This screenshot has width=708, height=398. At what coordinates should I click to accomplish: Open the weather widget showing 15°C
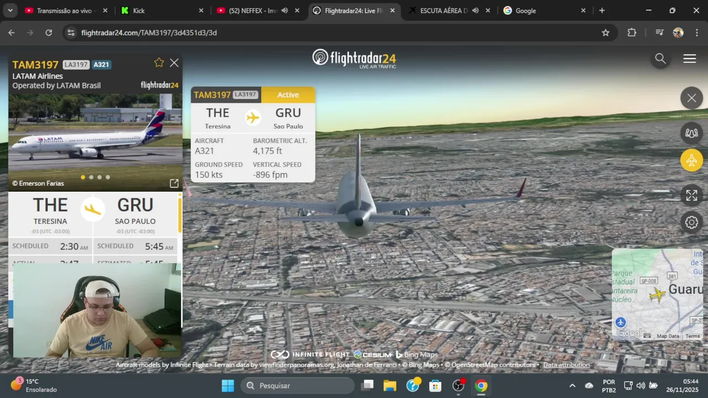pyautogui.click(x=33, y=385)
